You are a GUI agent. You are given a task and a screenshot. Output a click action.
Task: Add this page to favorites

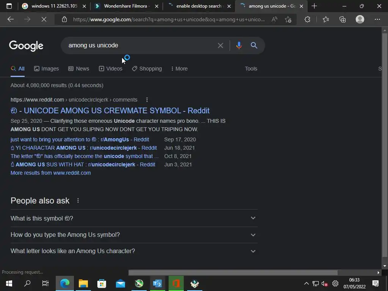[288, 19]
